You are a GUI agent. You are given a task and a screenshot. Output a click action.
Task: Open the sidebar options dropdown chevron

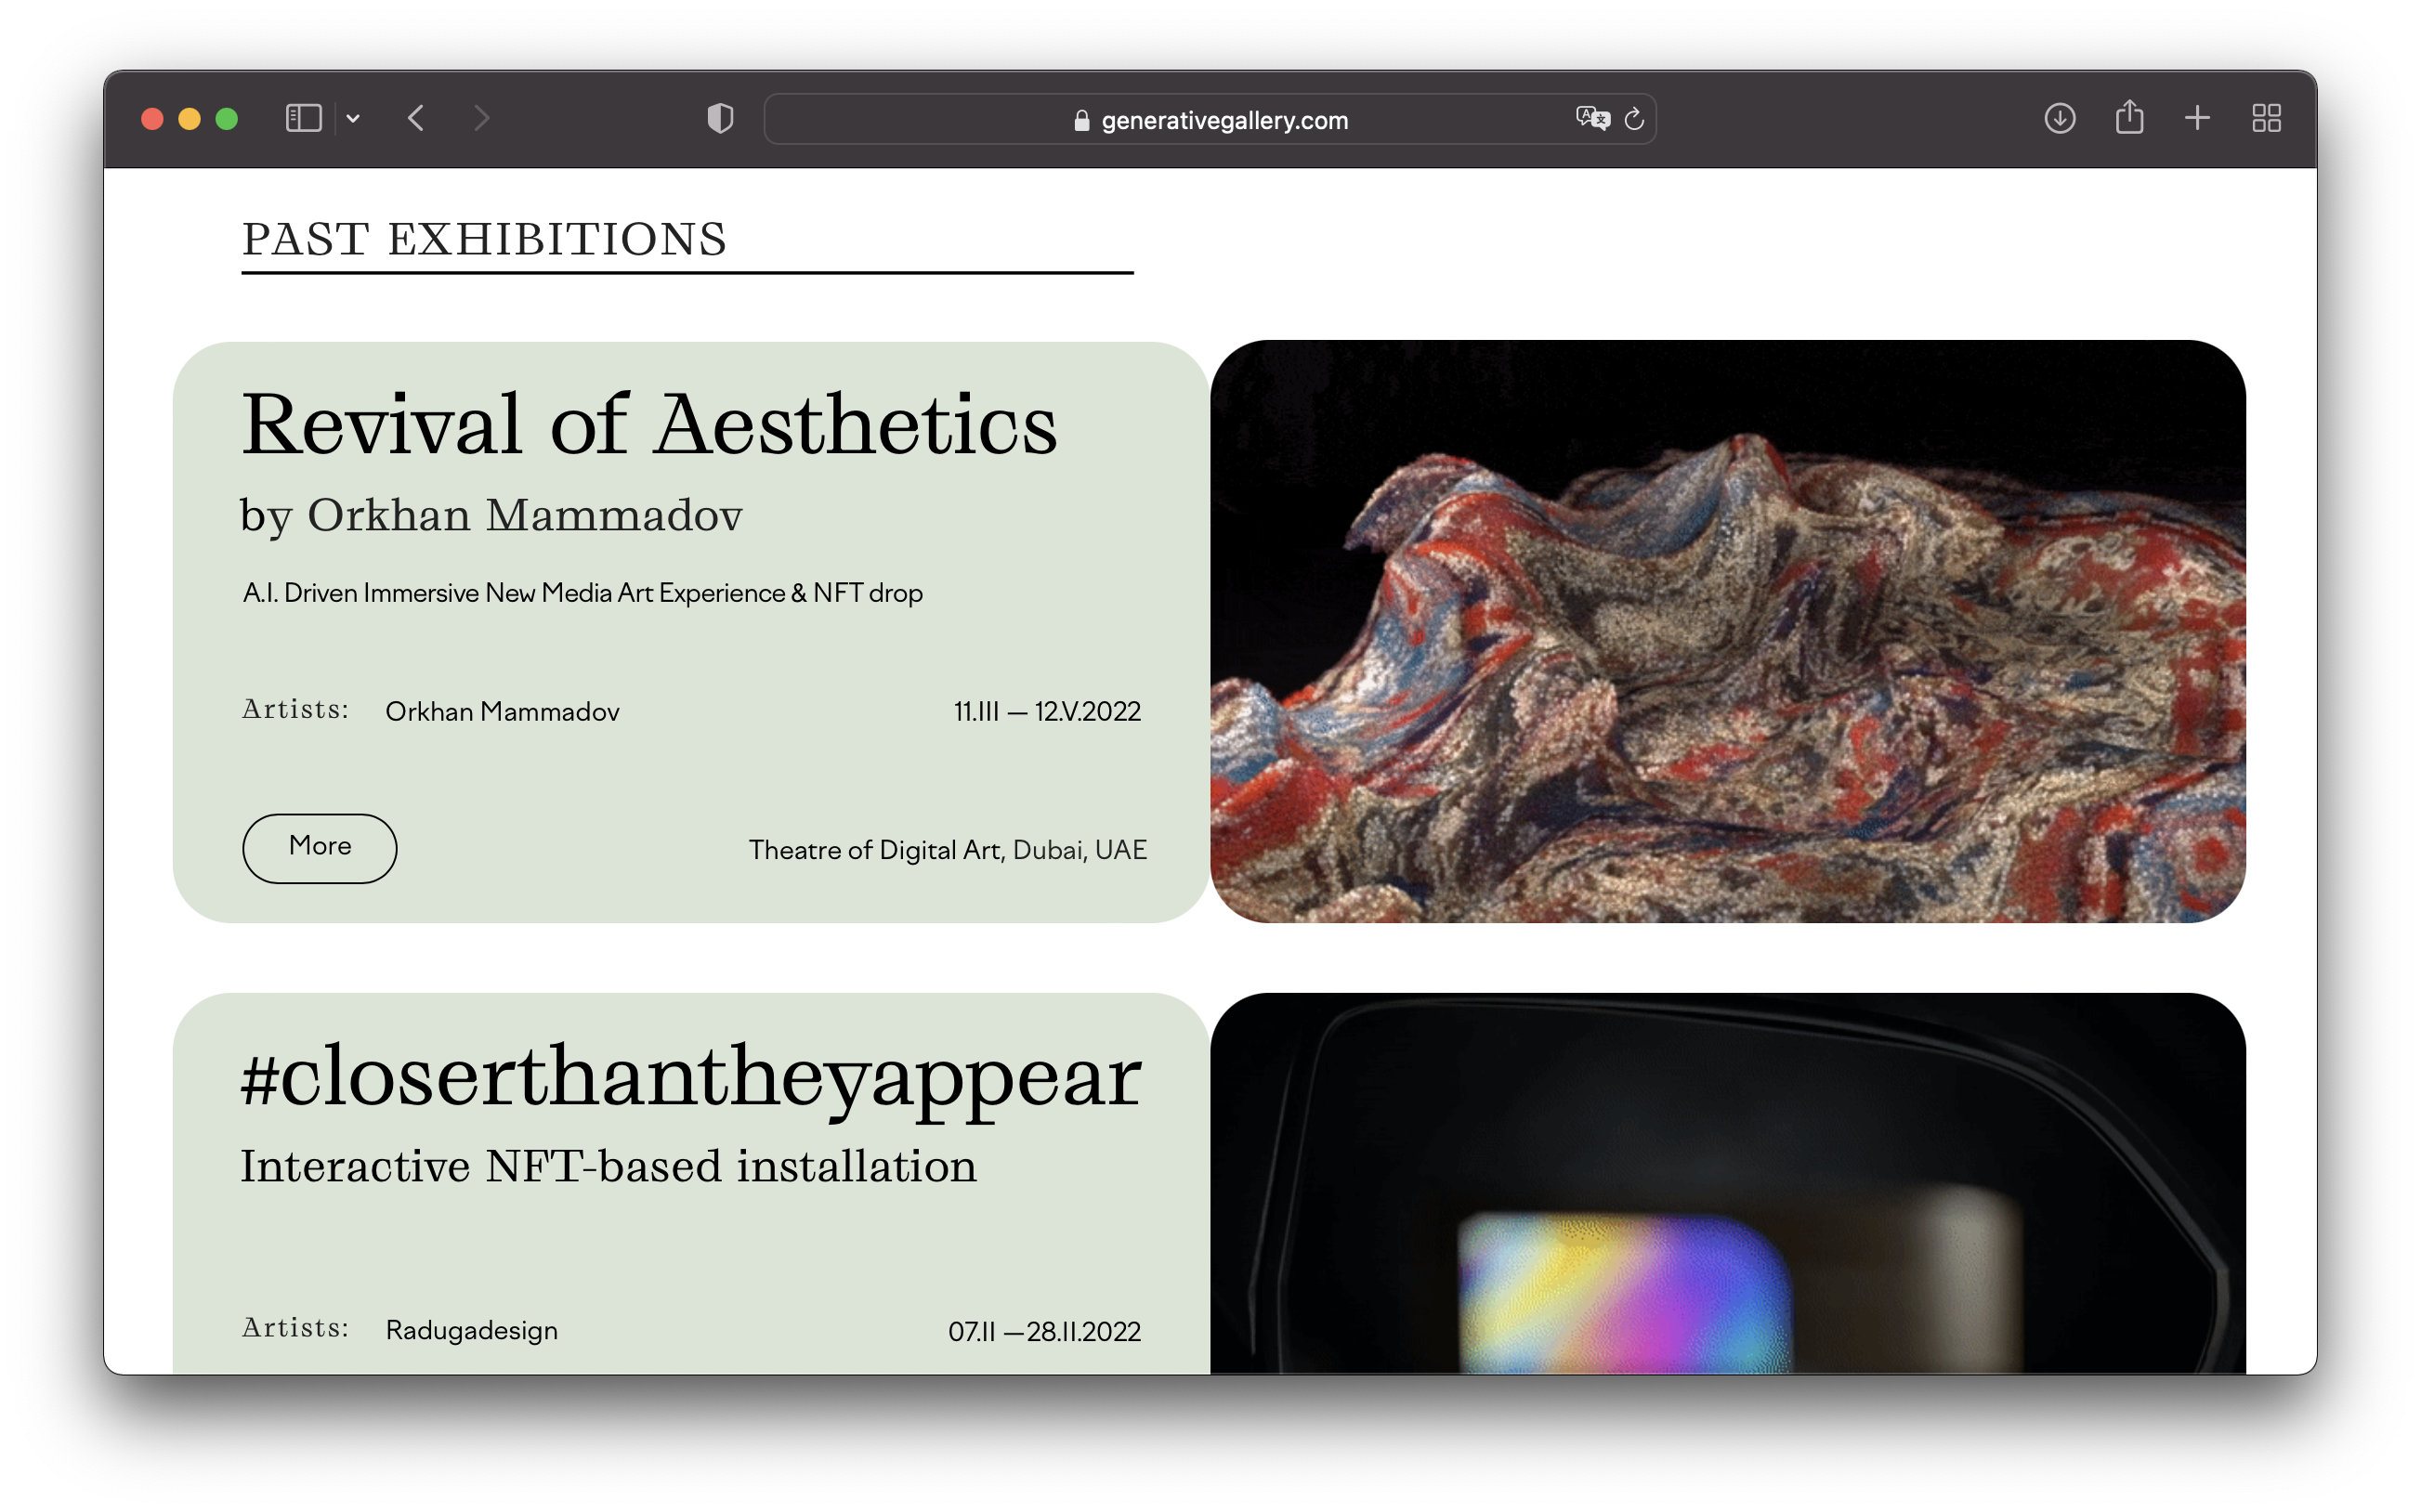click(353, 118)
